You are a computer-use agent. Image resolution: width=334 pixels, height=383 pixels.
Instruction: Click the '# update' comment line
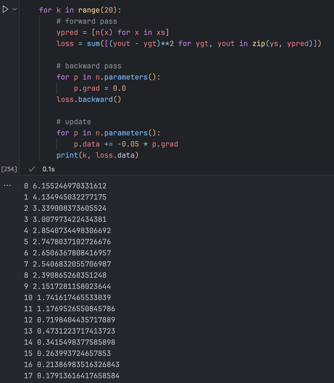[x=74, y=122]
